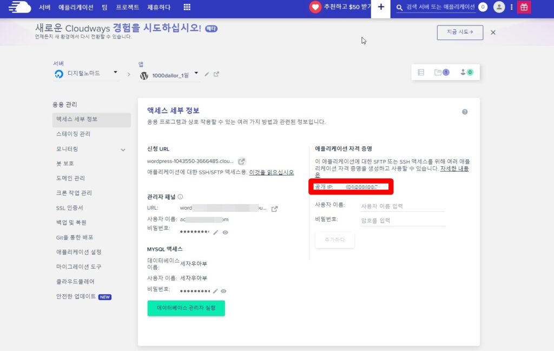Image resolution: width=554 pixels, height=351 pixels.
Task: Open the 디지털노마드 server dropdown
Action: (86, 73)
